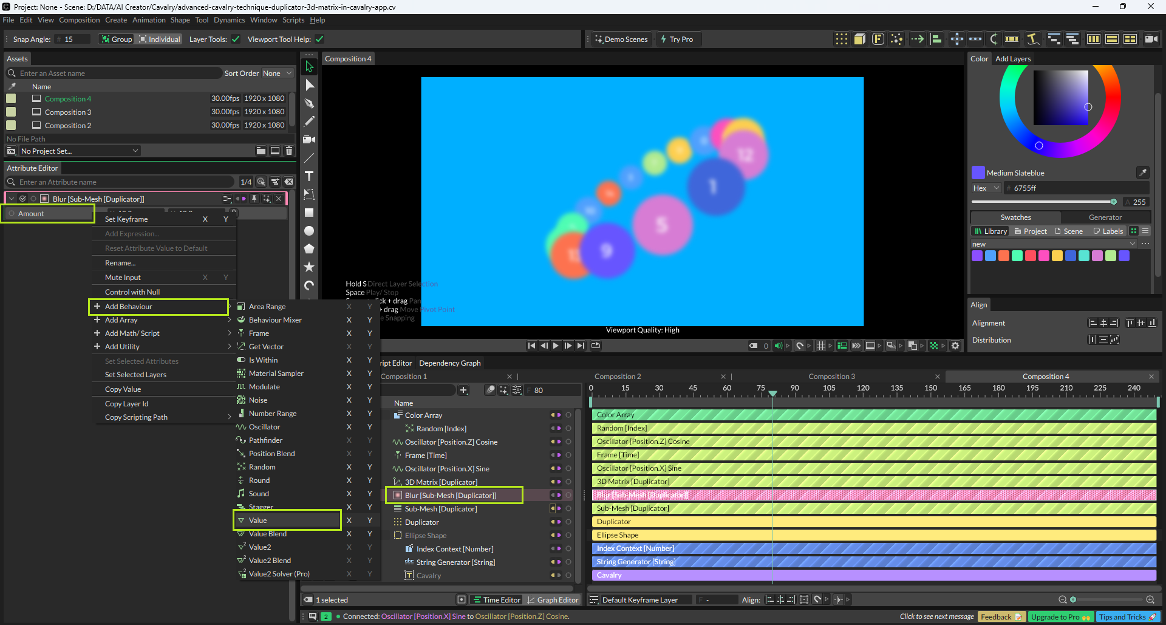Click the Composition 3 asset in list
The image size is (1166, 625).
pos(68,112)
